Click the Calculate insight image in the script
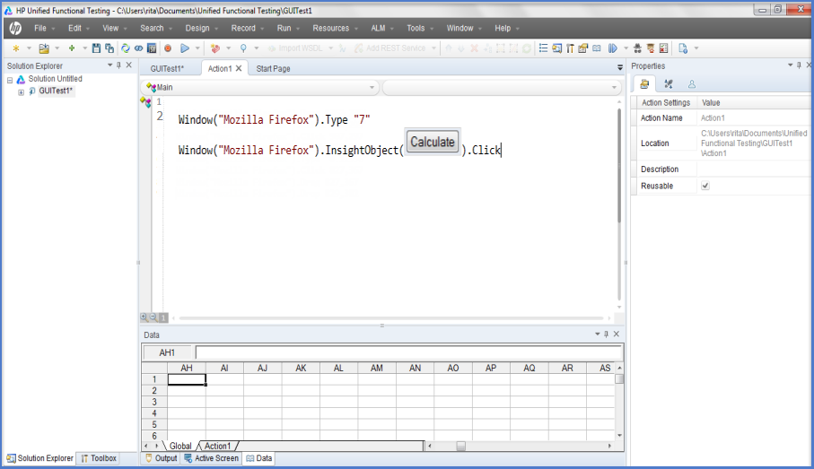814x469 pixels. (433, 142)
